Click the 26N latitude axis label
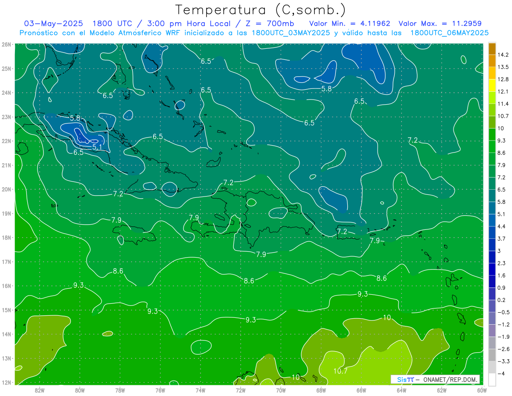The width and height of the screenshot is (512, 396). [6, 44]
